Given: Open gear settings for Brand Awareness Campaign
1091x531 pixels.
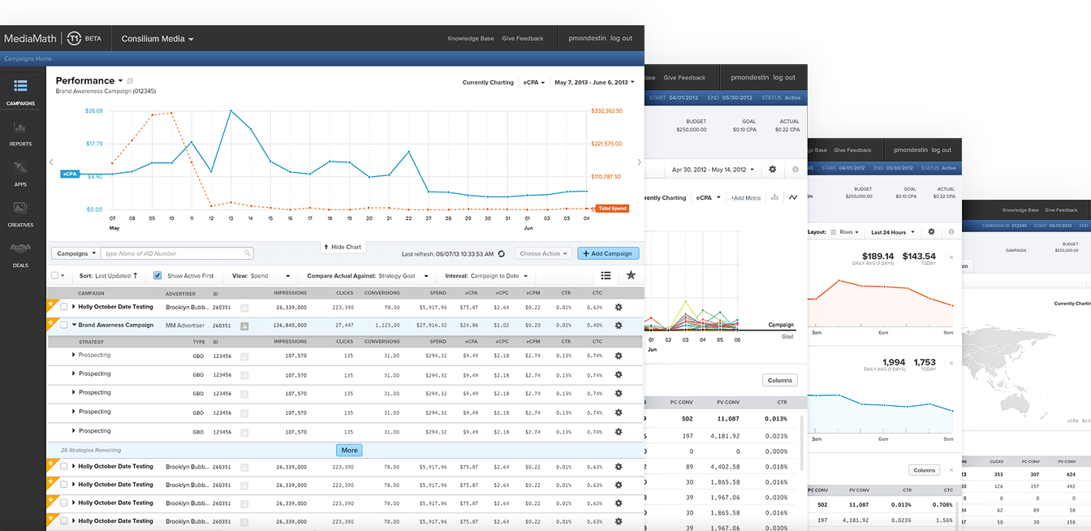Looking at the screenshot, I should (x=619, y=326).
